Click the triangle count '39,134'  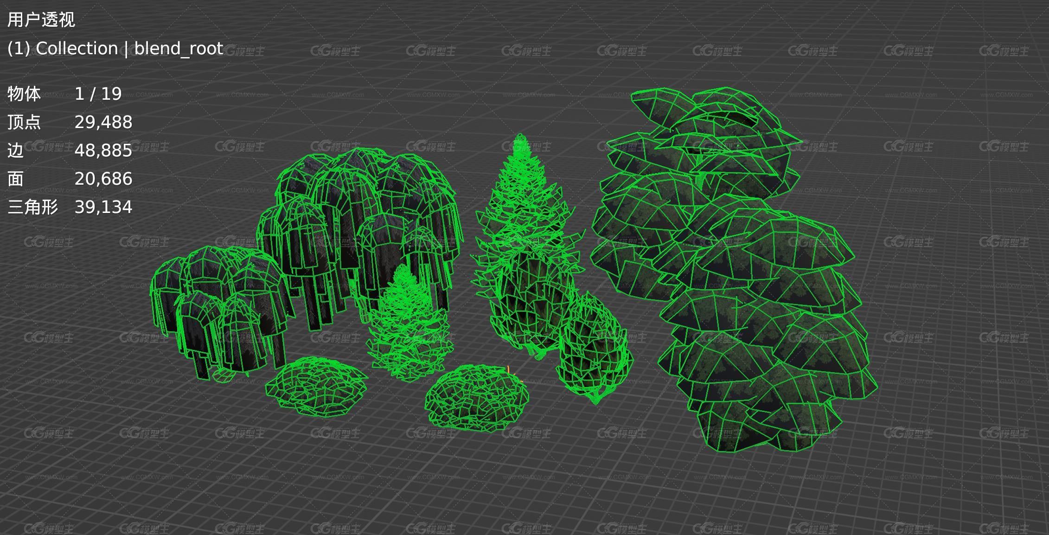click(x=103, y=207)
